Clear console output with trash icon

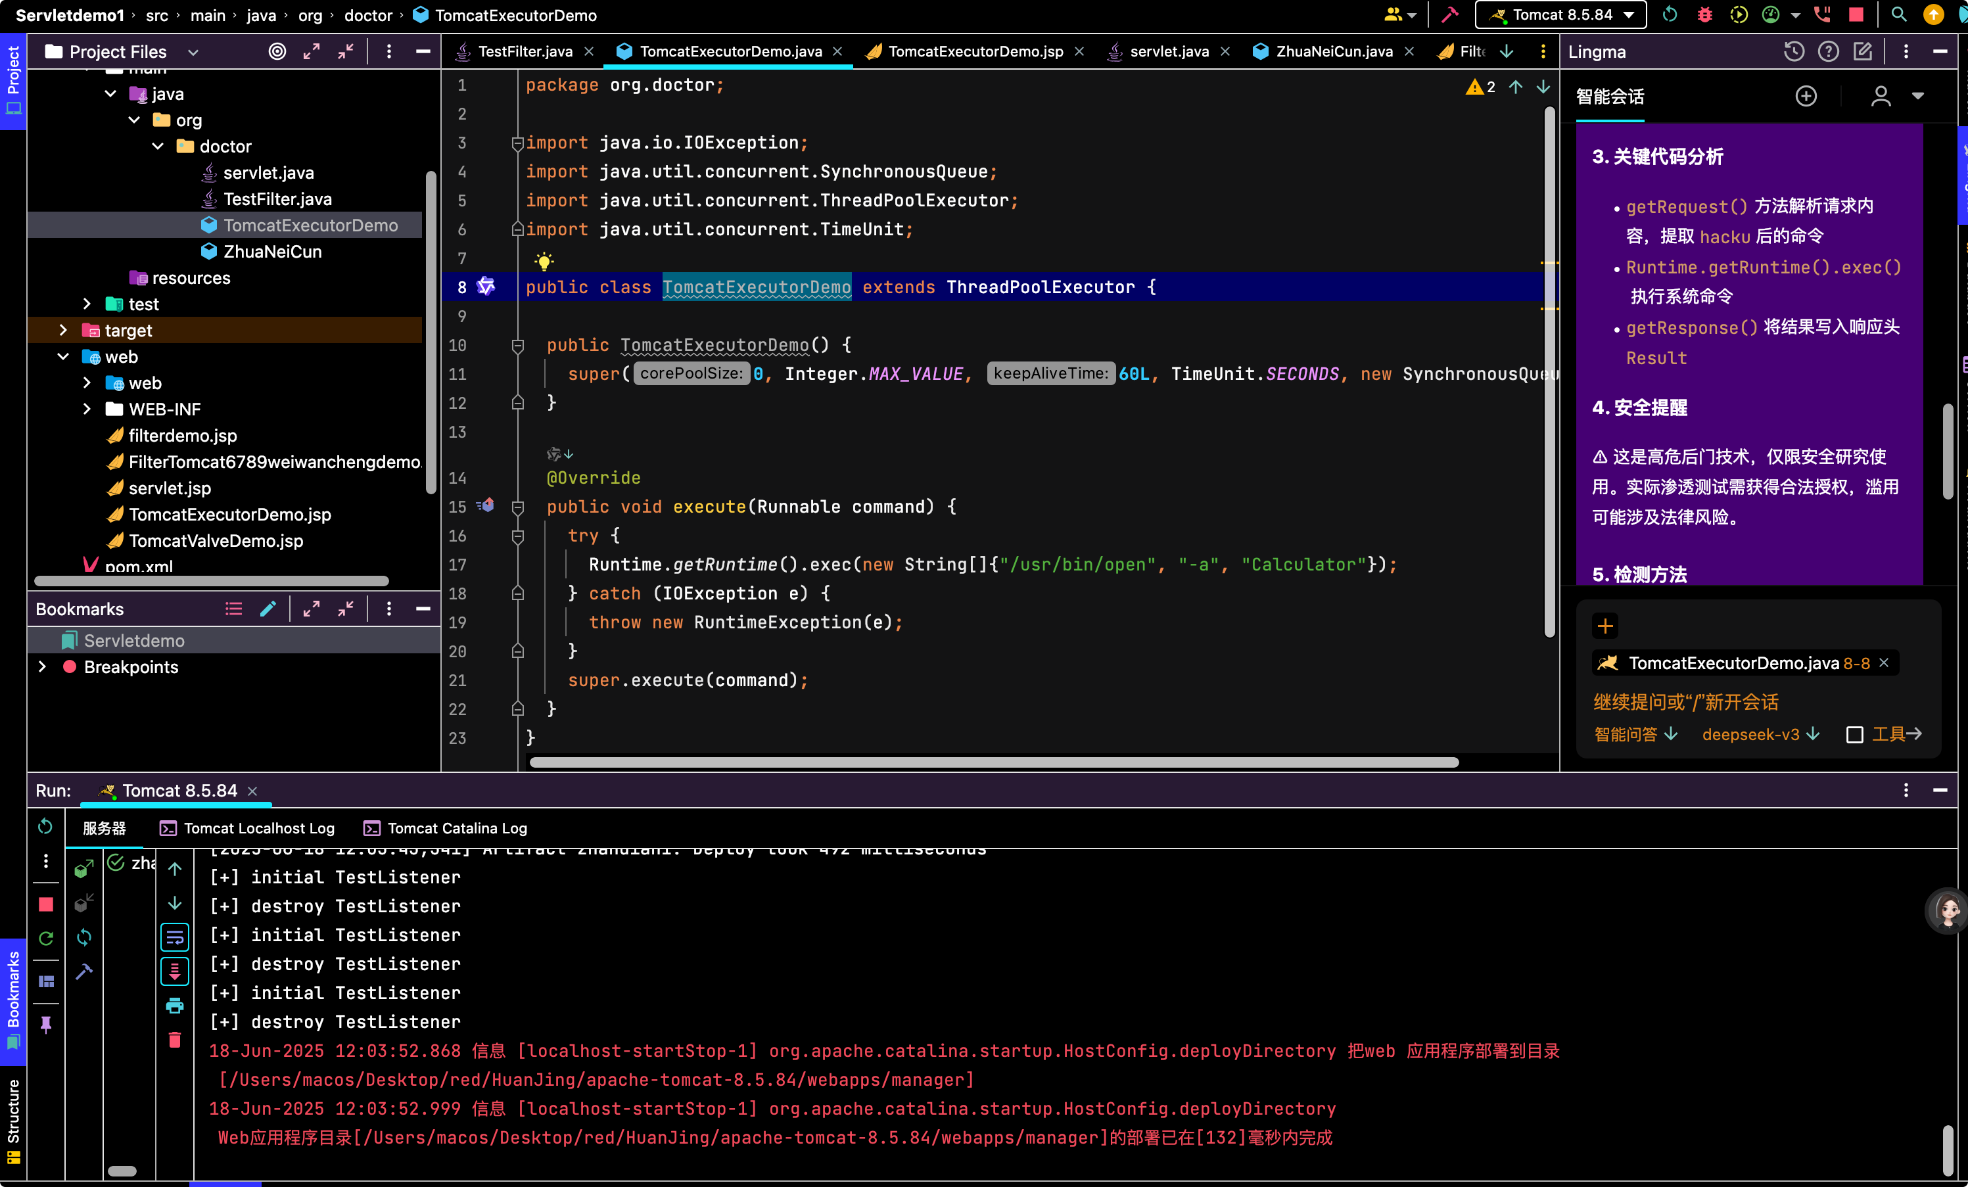click(175, 1040)
